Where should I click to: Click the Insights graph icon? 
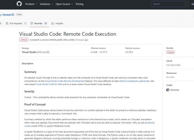click(53, 23)
